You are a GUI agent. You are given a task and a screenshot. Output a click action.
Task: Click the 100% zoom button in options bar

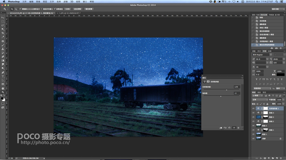[68, 9]
